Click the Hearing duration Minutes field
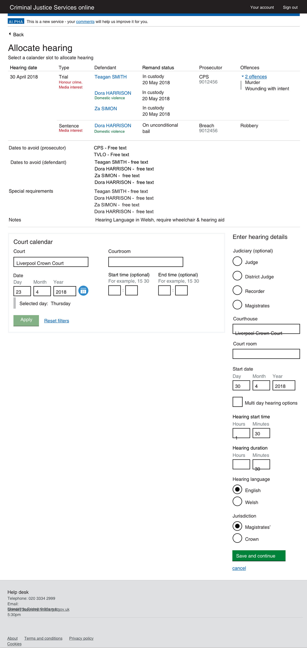Image resolution: width=307 pixels, height=648 pixels. tap(261, 464)
